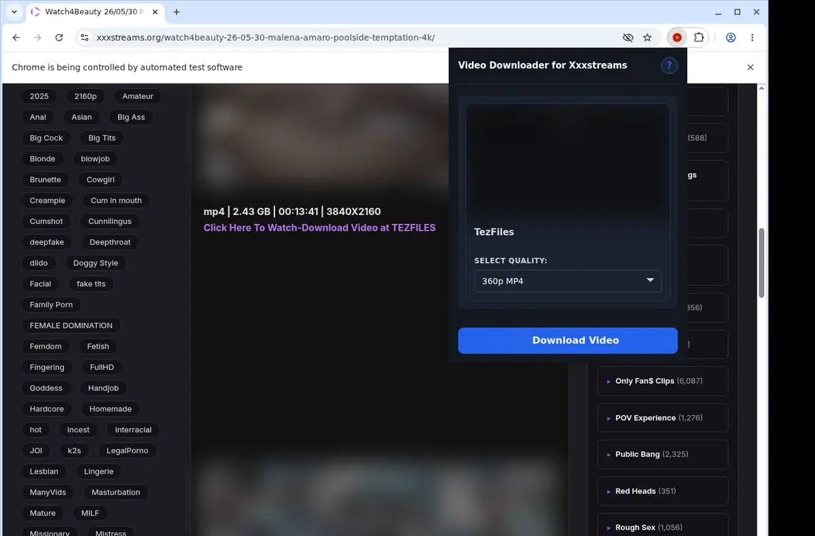Click the JOI tag
This screenshot has width=815, height=536.
(x=36, y=451)
